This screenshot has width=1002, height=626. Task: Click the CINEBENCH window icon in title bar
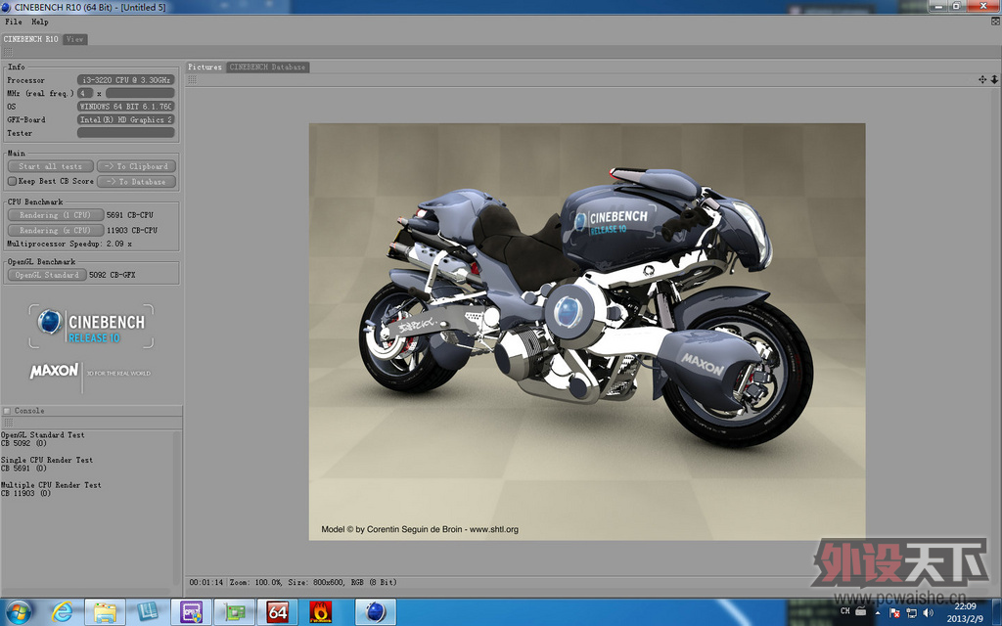pyautogui.click(x=7, y=7)
